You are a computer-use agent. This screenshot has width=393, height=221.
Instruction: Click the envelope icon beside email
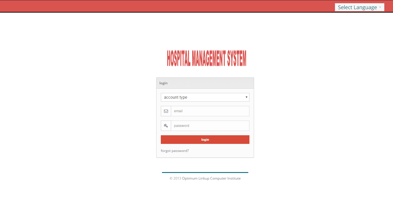166,111
